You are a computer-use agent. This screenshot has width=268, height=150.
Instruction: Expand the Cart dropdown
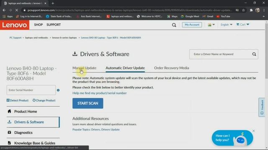[243, 25]
